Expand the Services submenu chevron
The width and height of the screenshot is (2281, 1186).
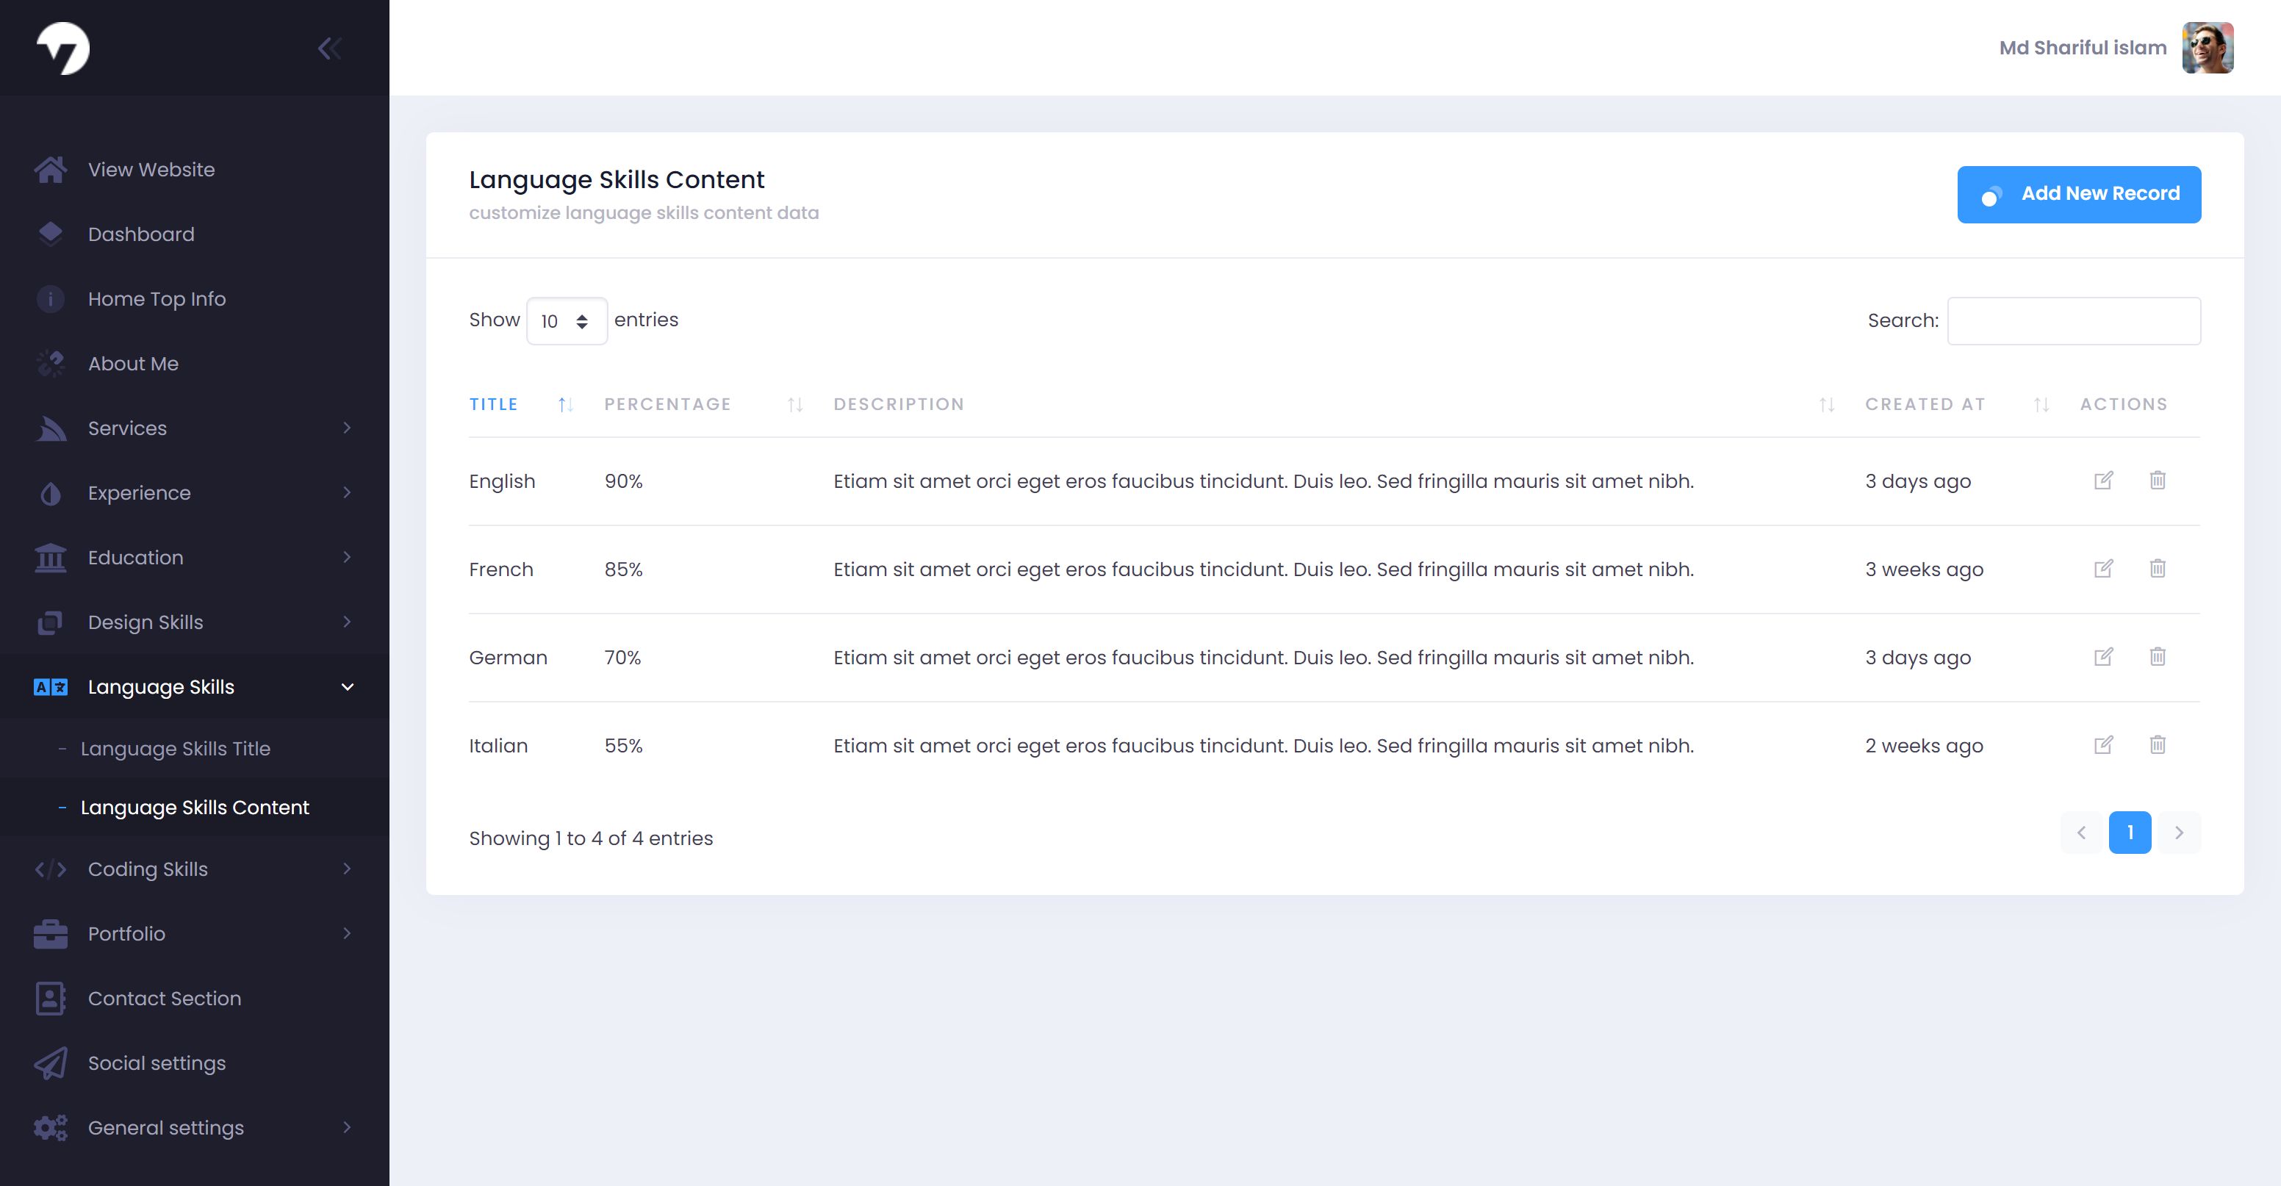click(x=347, y=428)
